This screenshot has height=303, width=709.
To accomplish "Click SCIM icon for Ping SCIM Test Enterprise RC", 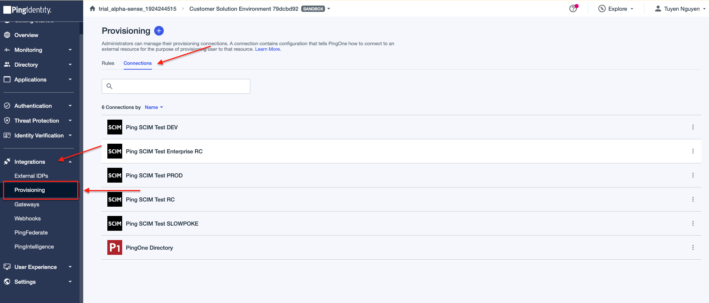I will coord(115,151).
